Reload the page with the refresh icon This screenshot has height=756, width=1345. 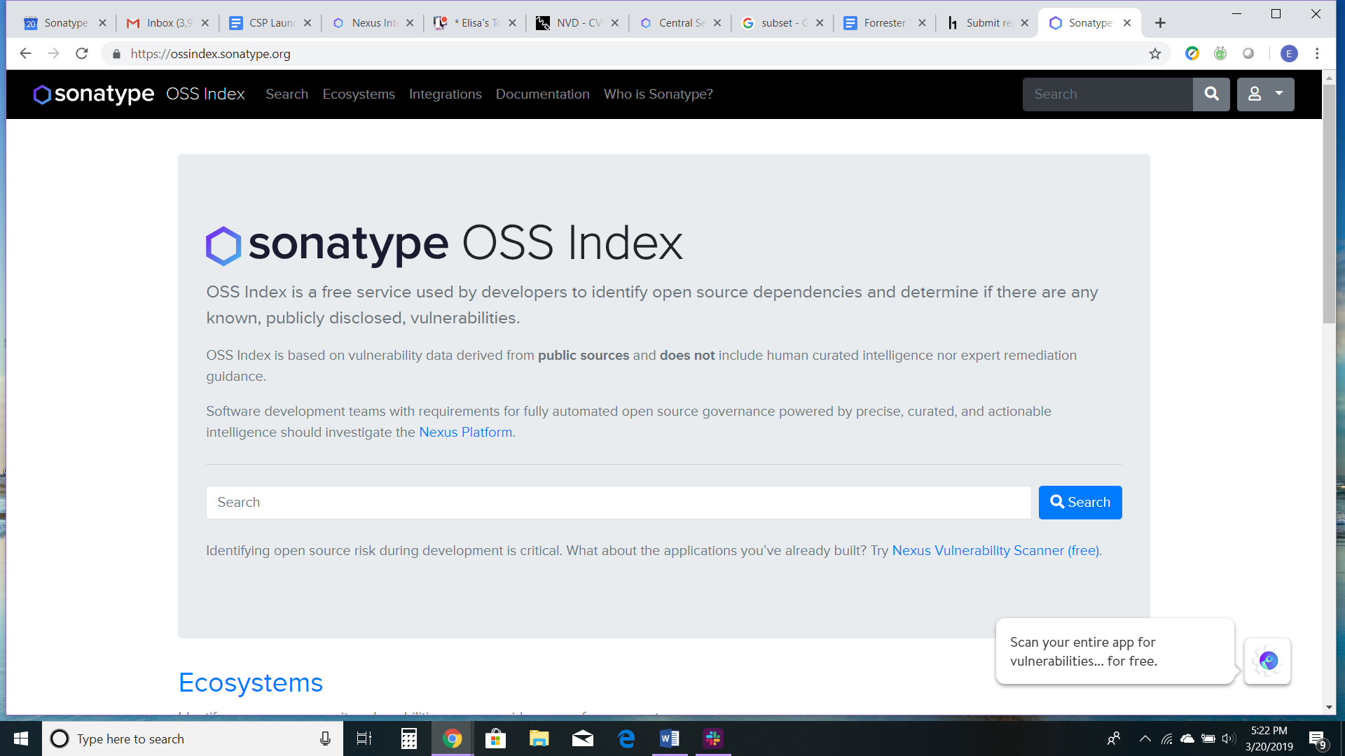[82, 54]
